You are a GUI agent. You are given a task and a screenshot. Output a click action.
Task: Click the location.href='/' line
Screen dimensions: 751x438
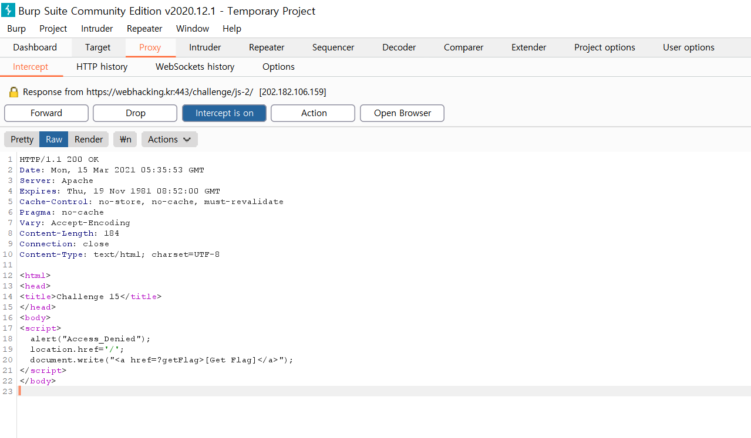click(x=78, y=349)
